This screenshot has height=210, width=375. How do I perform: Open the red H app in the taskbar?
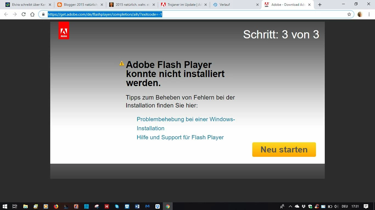click(107, 206)
